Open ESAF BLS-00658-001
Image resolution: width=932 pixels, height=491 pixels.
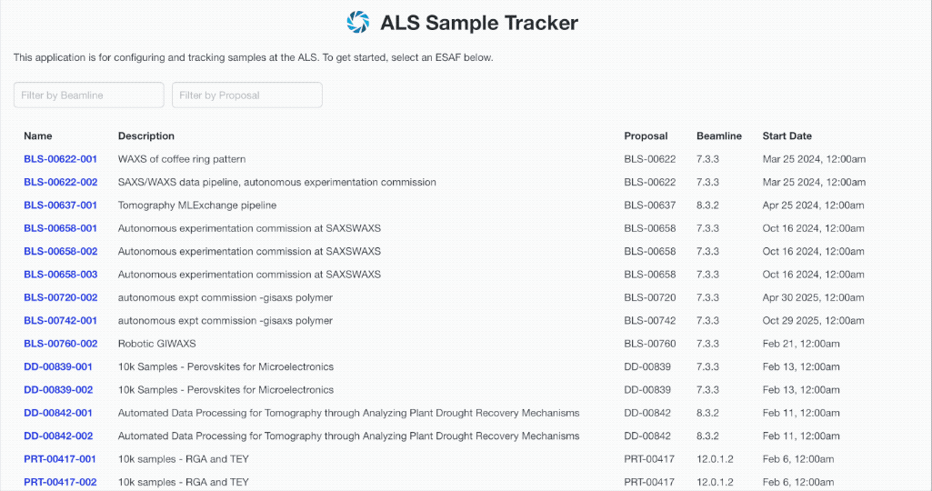(x=60, y=228)
